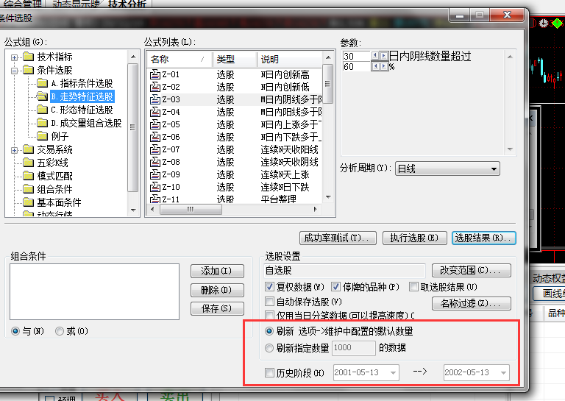The width and height of the screenshot is (565, 401).
Task: Click the Z-07 formula icon
Action: click(155, 149)
